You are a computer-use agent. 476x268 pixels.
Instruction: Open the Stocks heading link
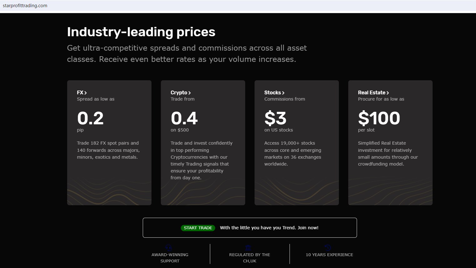(272, 92)
